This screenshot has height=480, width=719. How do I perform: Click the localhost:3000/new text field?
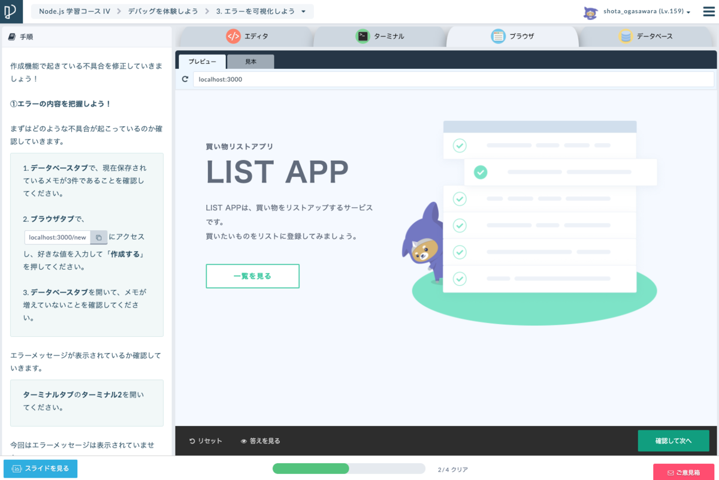pos(58,237)
